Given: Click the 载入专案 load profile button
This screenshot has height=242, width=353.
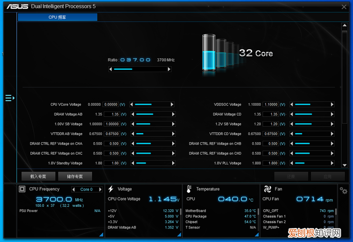Looking at the screenshot, I should [x=38, y=176].
